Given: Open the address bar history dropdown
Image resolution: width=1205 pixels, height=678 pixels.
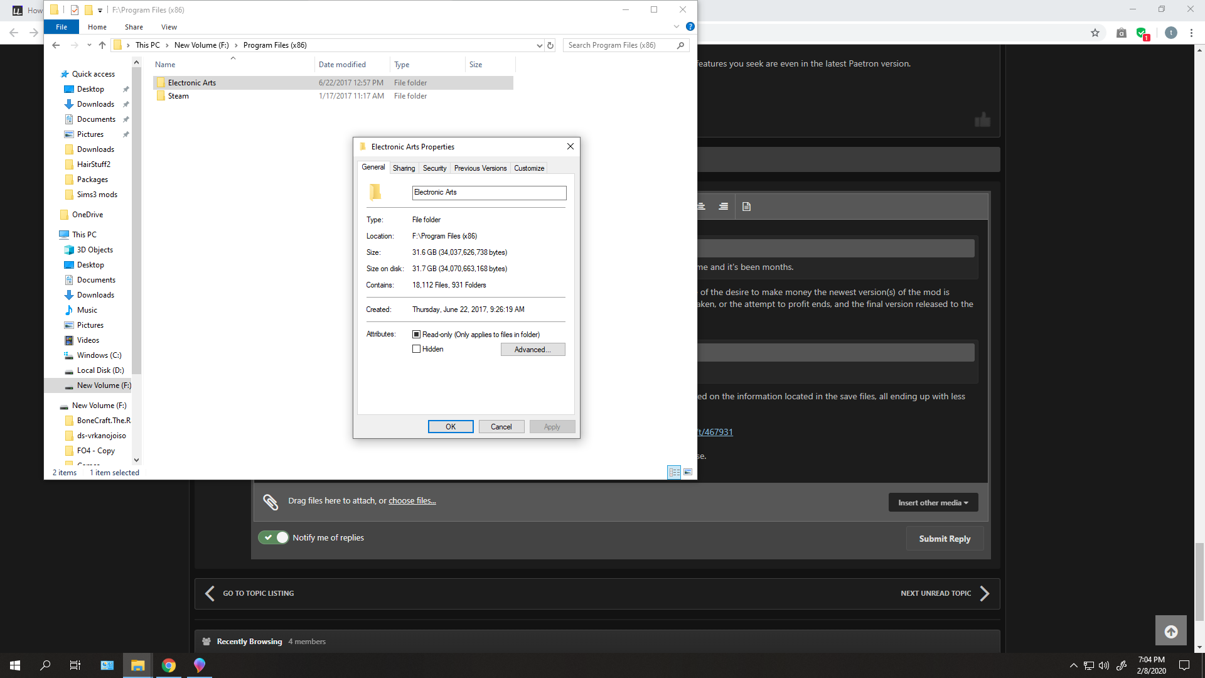Looking at the screenshot, I should point(539,45).
